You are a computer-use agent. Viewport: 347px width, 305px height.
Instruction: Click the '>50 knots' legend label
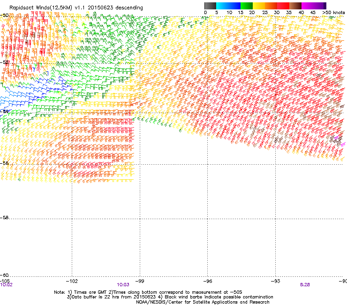click(333, 13)
